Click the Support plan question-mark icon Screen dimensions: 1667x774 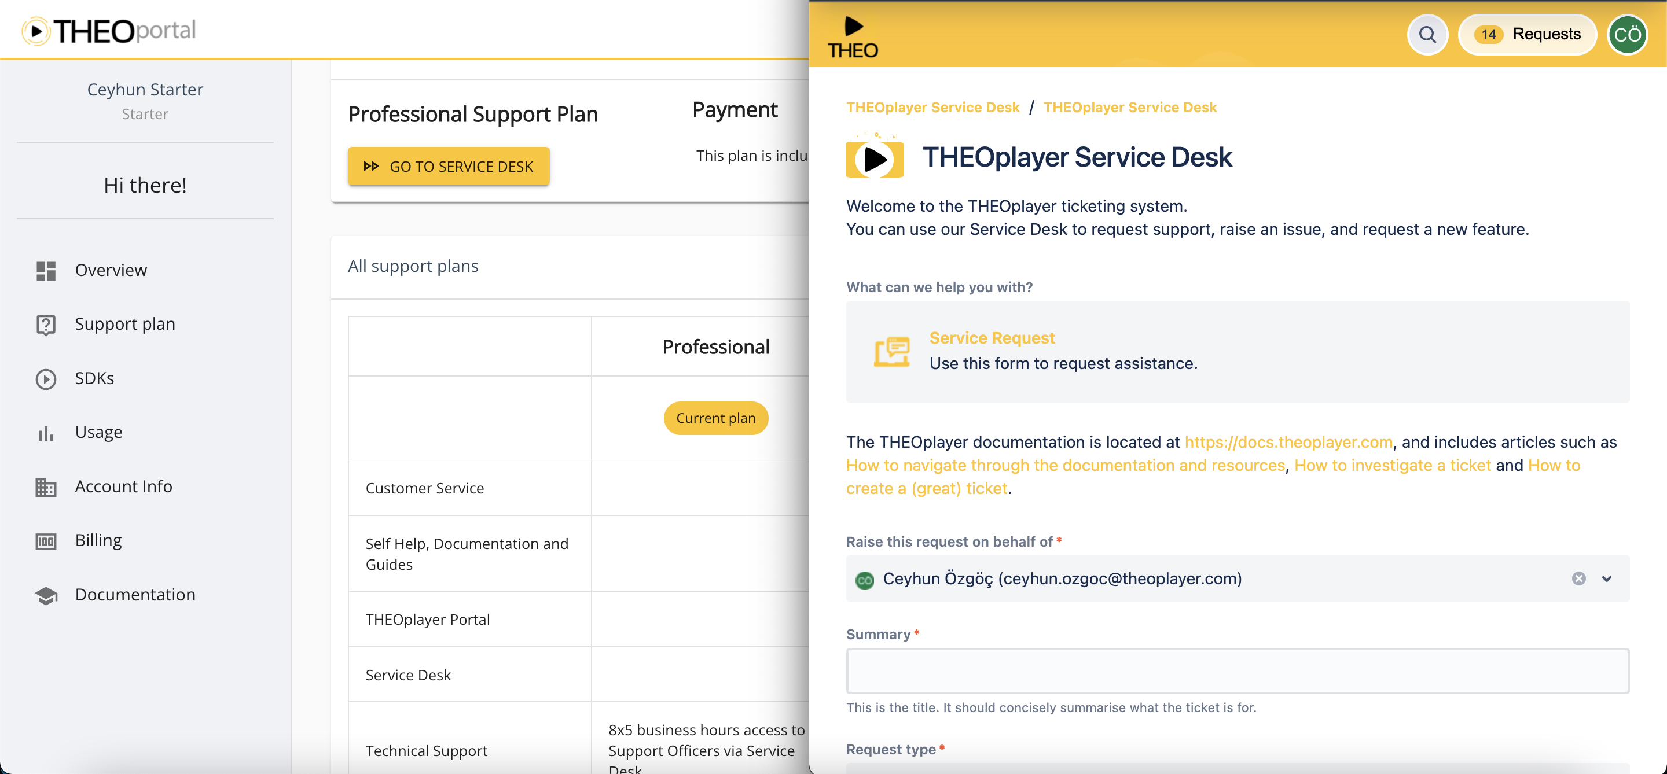[46, 325]
